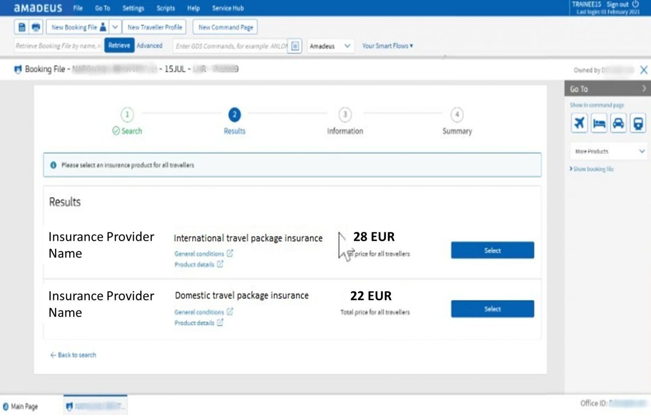Switch to the booking file tab at bottom
Screen dimensions: 651x416
pos(95,405)
